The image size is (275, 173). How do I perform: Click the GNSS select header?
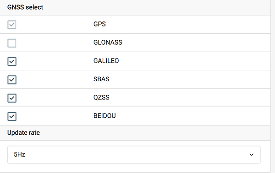pyautogui.click(x=25, y=7)
